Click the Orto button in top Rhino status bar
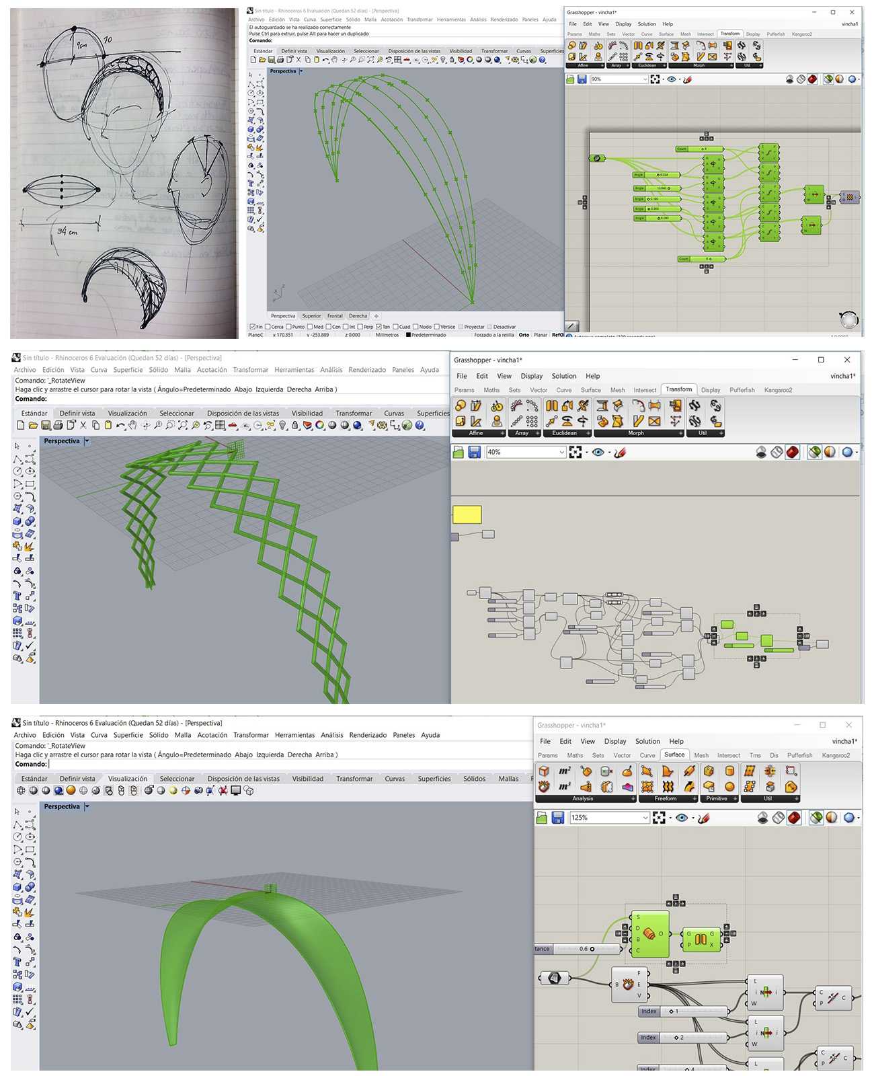 click(524, 335)
